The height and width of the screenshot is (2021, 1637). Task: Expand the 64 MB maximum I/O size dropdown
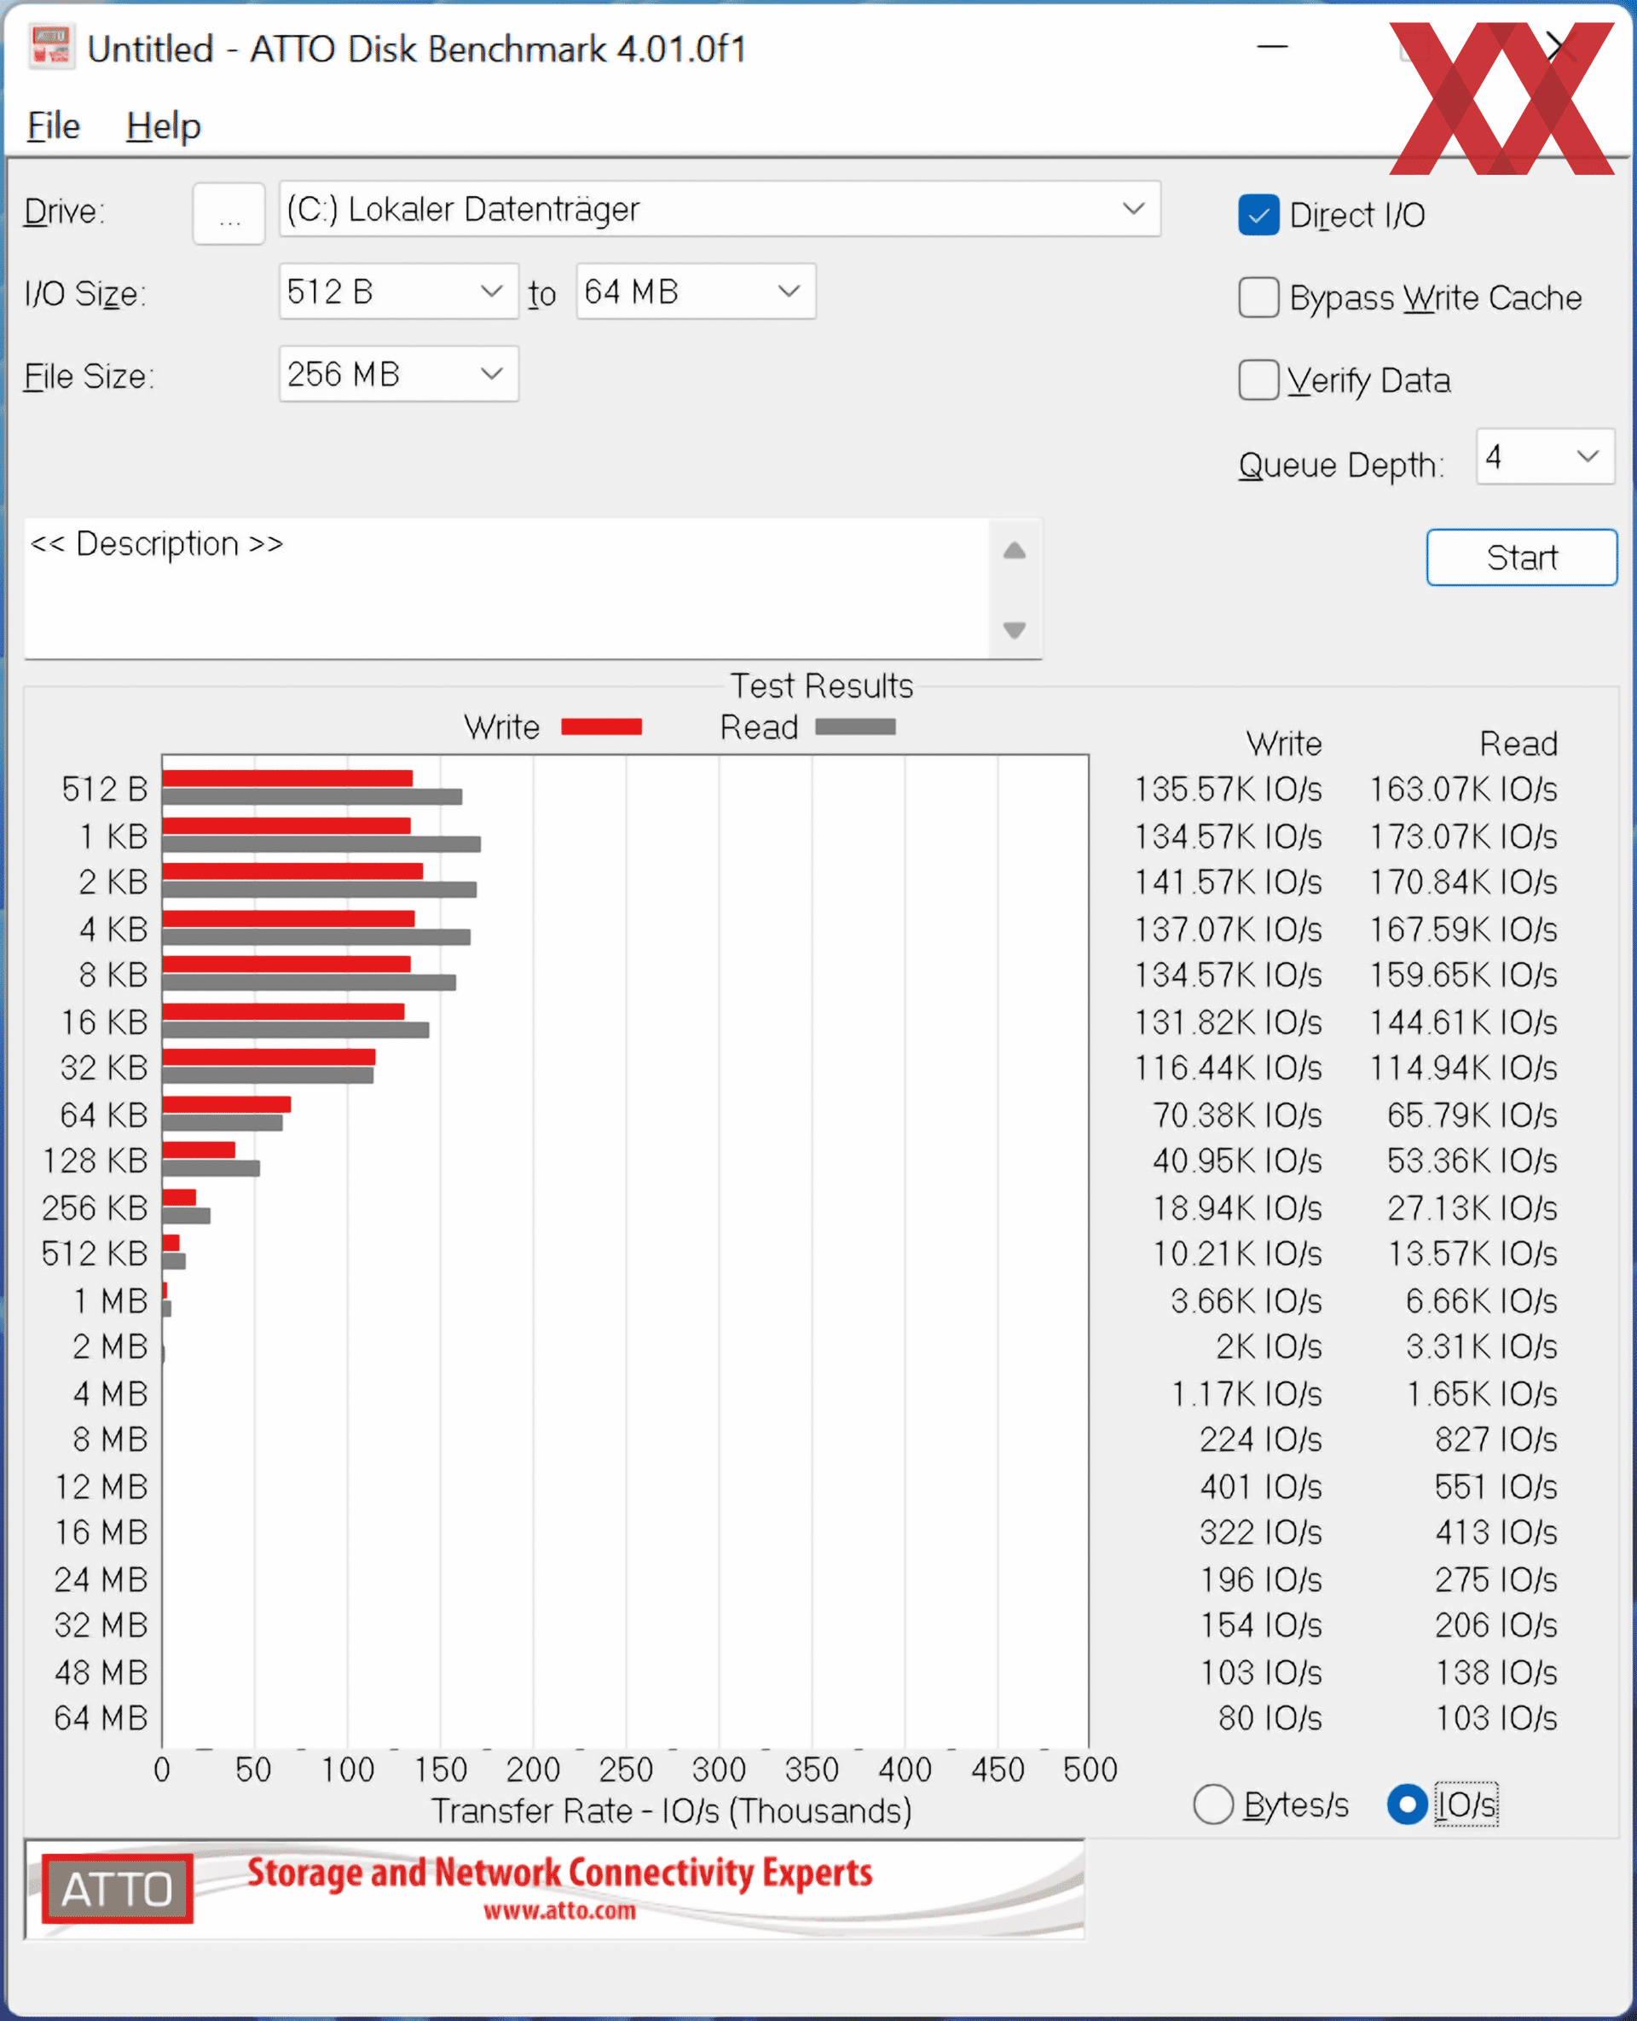789,292
